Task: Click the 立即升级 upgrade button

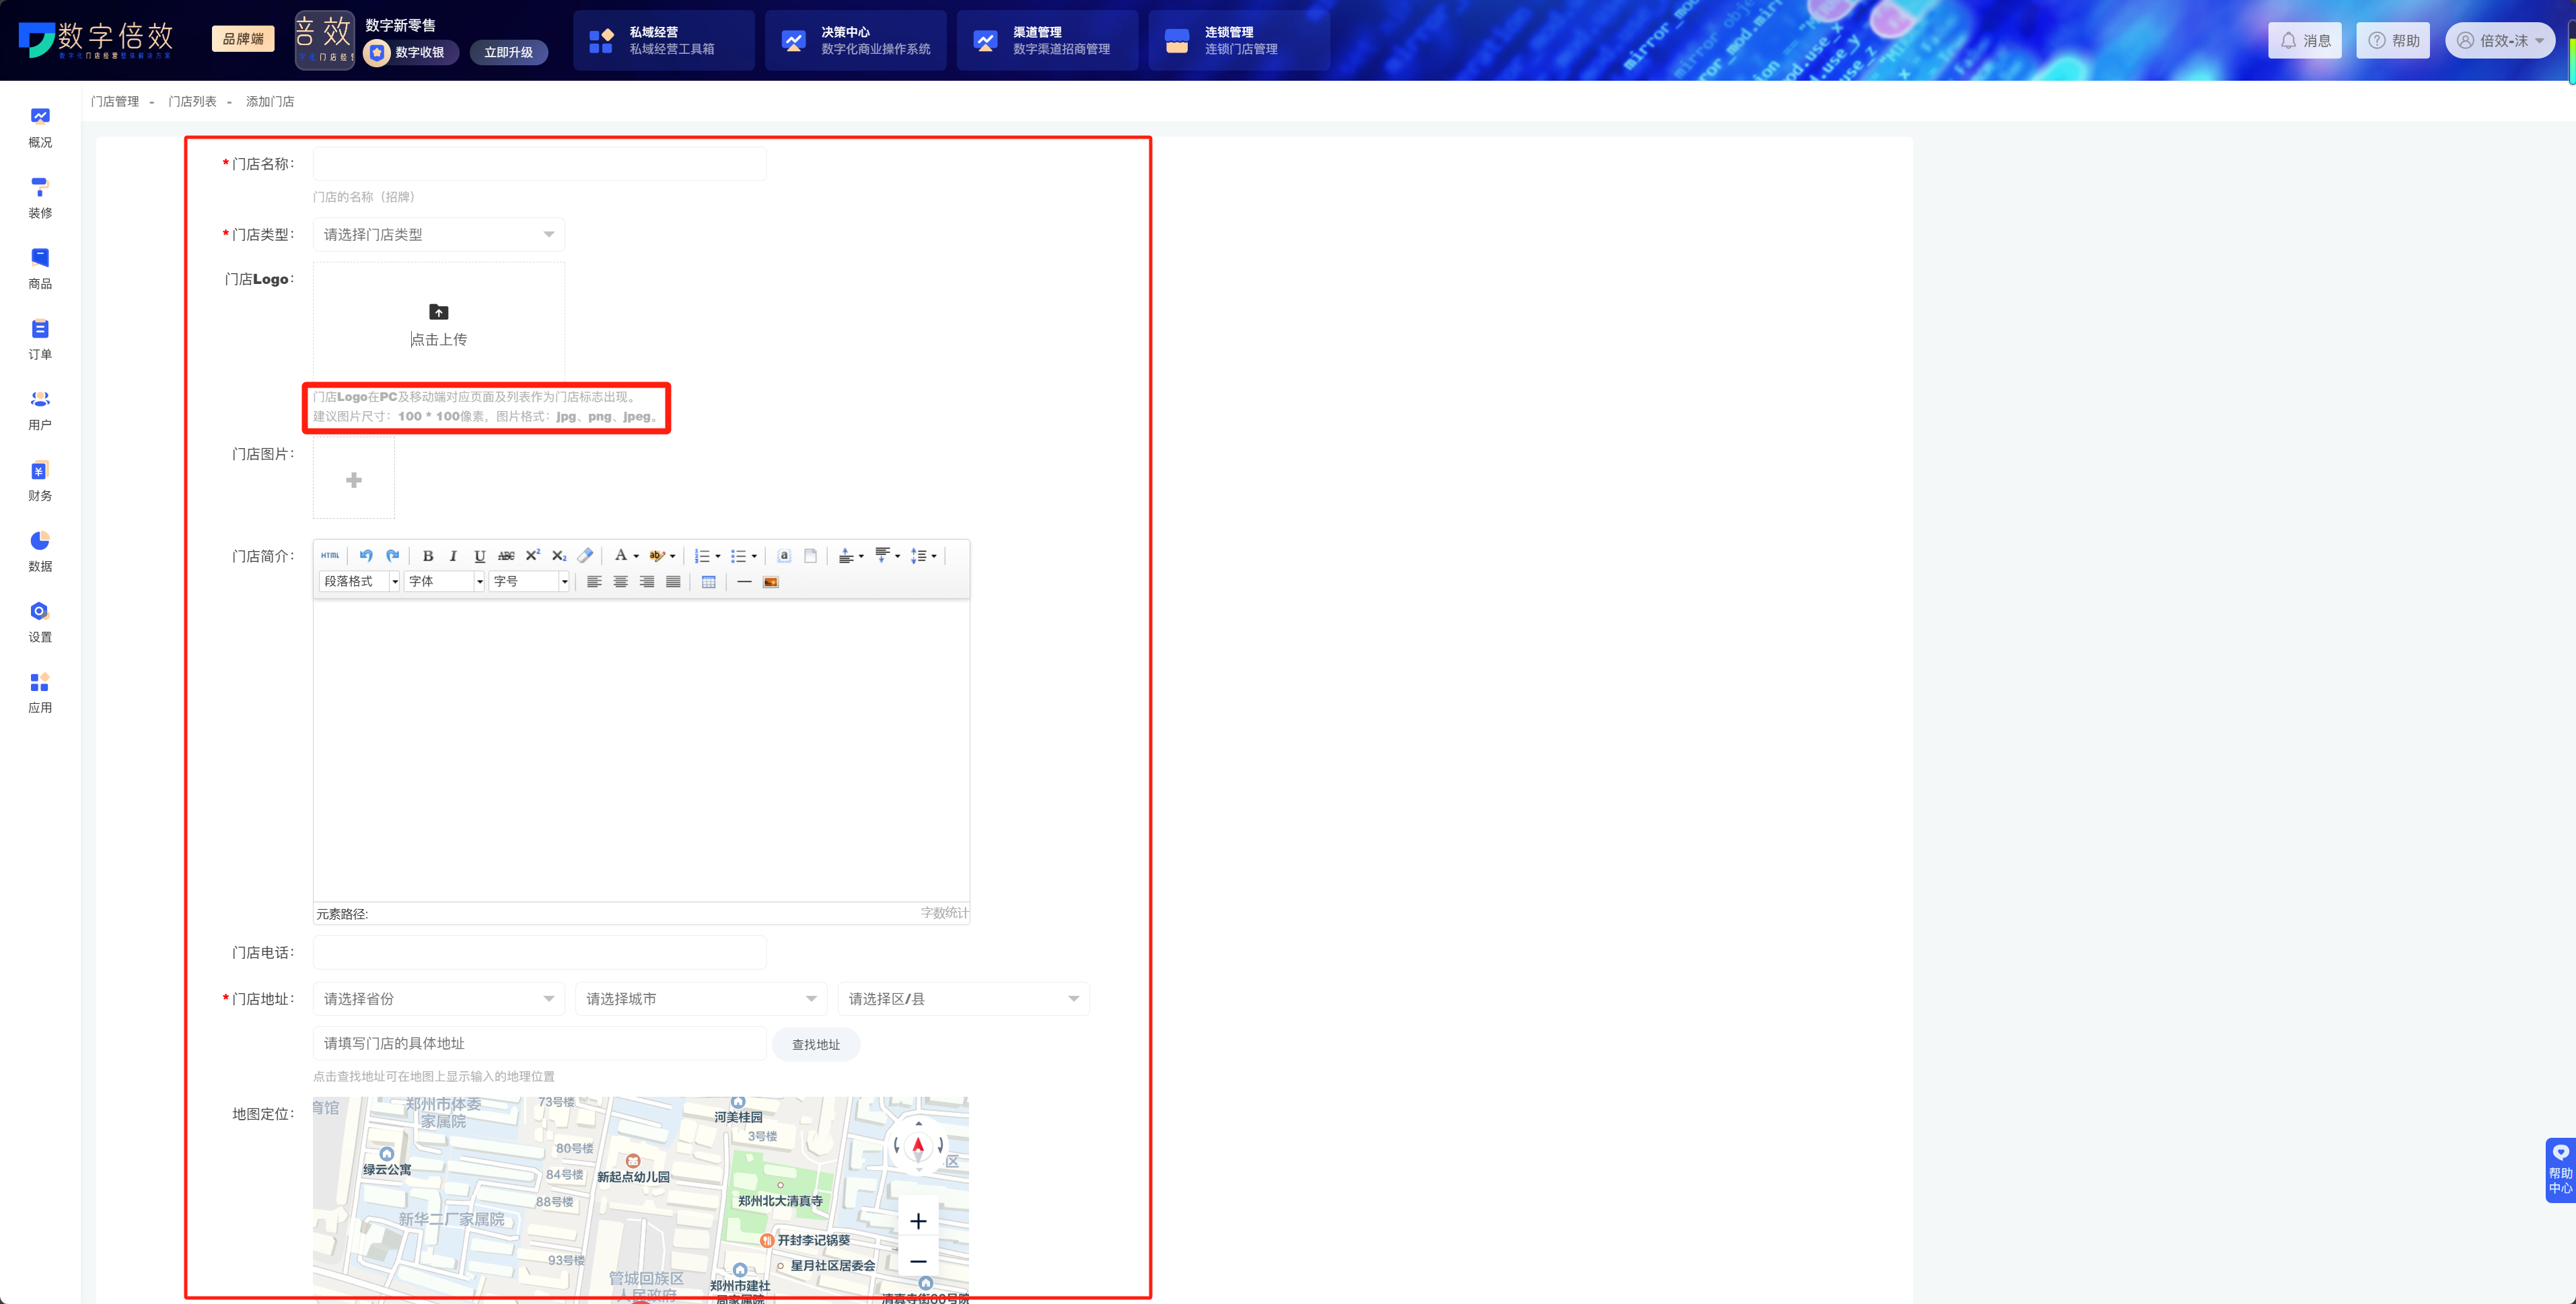Action: [x=509, y=52]
